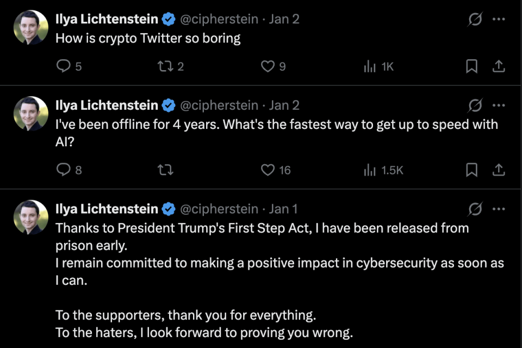This screenshot has width=522, height=348.
Task: Open more options on the second tweet
Action: click(x=498, y=105)
